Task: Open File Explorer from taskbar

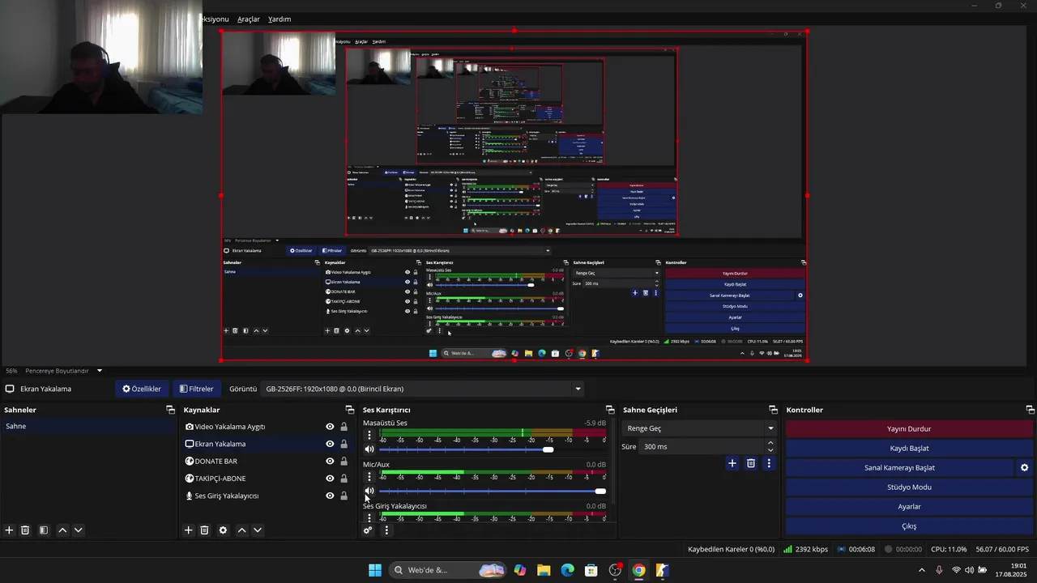Action: (544, 570)
